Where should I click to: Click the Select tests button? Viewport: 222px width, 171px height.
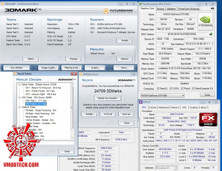point(31,59)
